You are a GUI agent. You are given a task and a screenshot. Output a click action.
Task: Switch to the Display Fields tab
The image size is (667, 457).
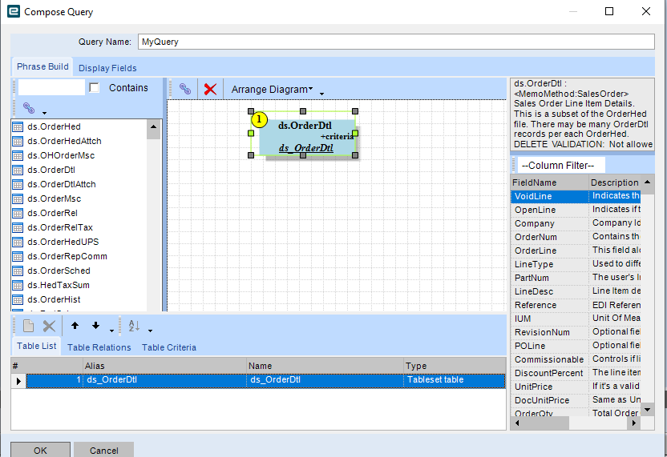(x=107, y=68)
